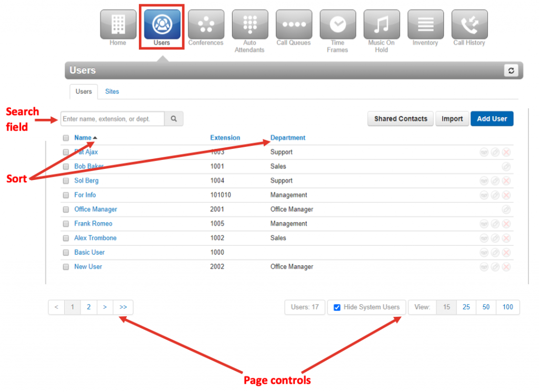The height and width of the screenshot is (392, 539).
Task: Sort users by Department column
Action: point(287,138)
